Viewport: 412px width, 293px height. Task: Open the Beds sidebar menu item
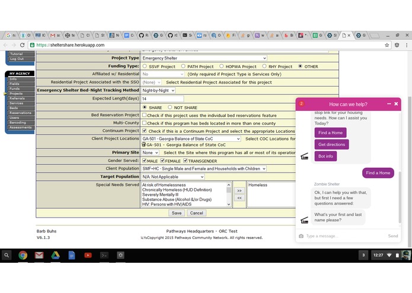21,108
